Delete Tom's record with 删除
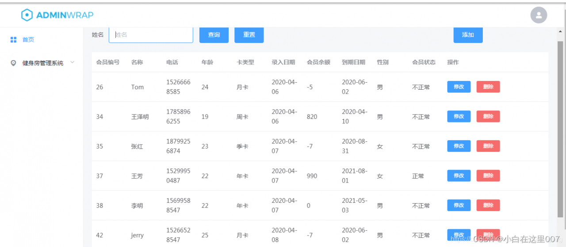This screenshot has width=566, height=247. (488, 87)
